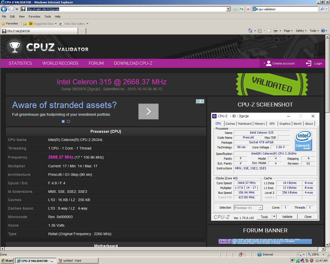
Task: Open the ad info 'i' icon
Action: point(198,101)
